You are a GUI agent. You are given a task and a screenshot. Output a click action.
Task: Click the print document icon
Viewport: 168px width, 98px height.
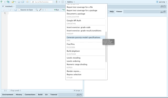pyautogui.click(x=27, y=2)
